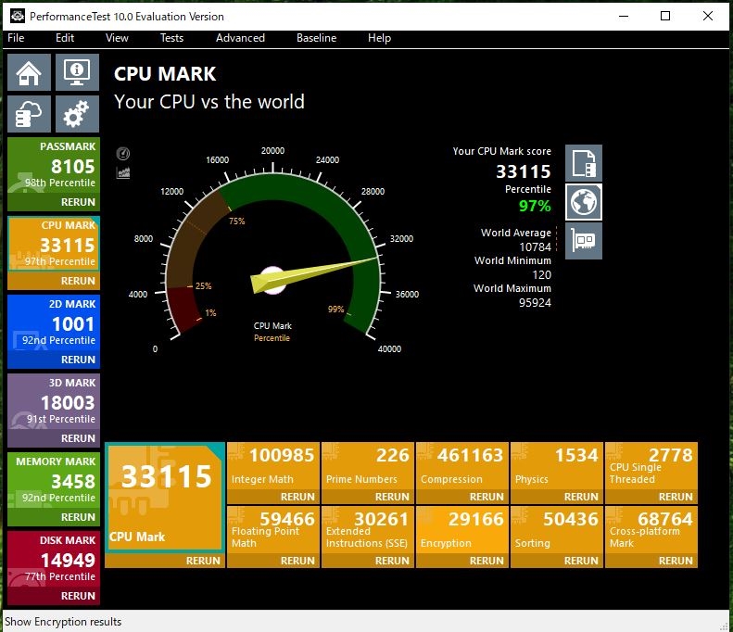Select the Floating Point Math 59466 tile
The width and height of the screenshot is (733, 632).
tap(273, 530)
